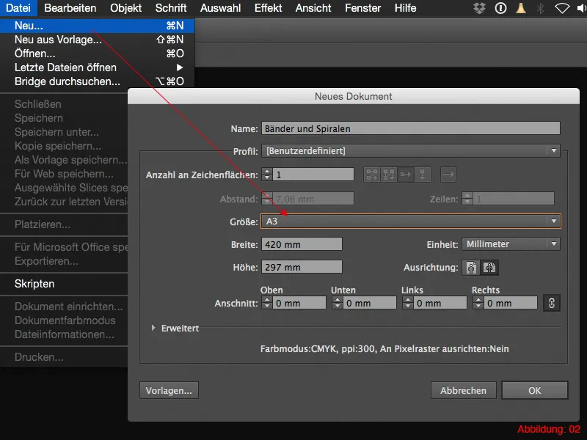Click the Oben bleed value field
Viewport: 587px width, 440px height.
pyautogui.click(x=299, y=303)
